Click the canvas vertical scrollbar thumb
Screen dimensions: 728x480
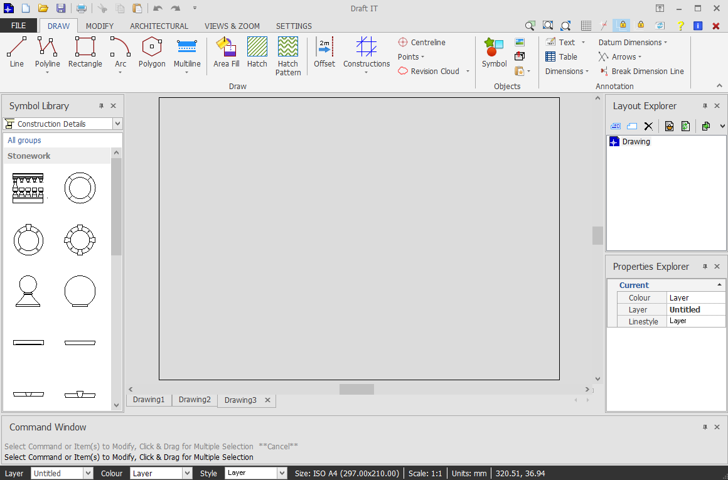coord(597,235)
